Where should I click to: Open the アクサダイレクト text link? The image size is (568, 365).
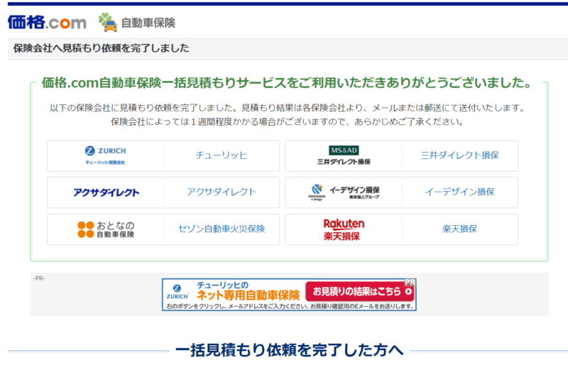point(222,192)
